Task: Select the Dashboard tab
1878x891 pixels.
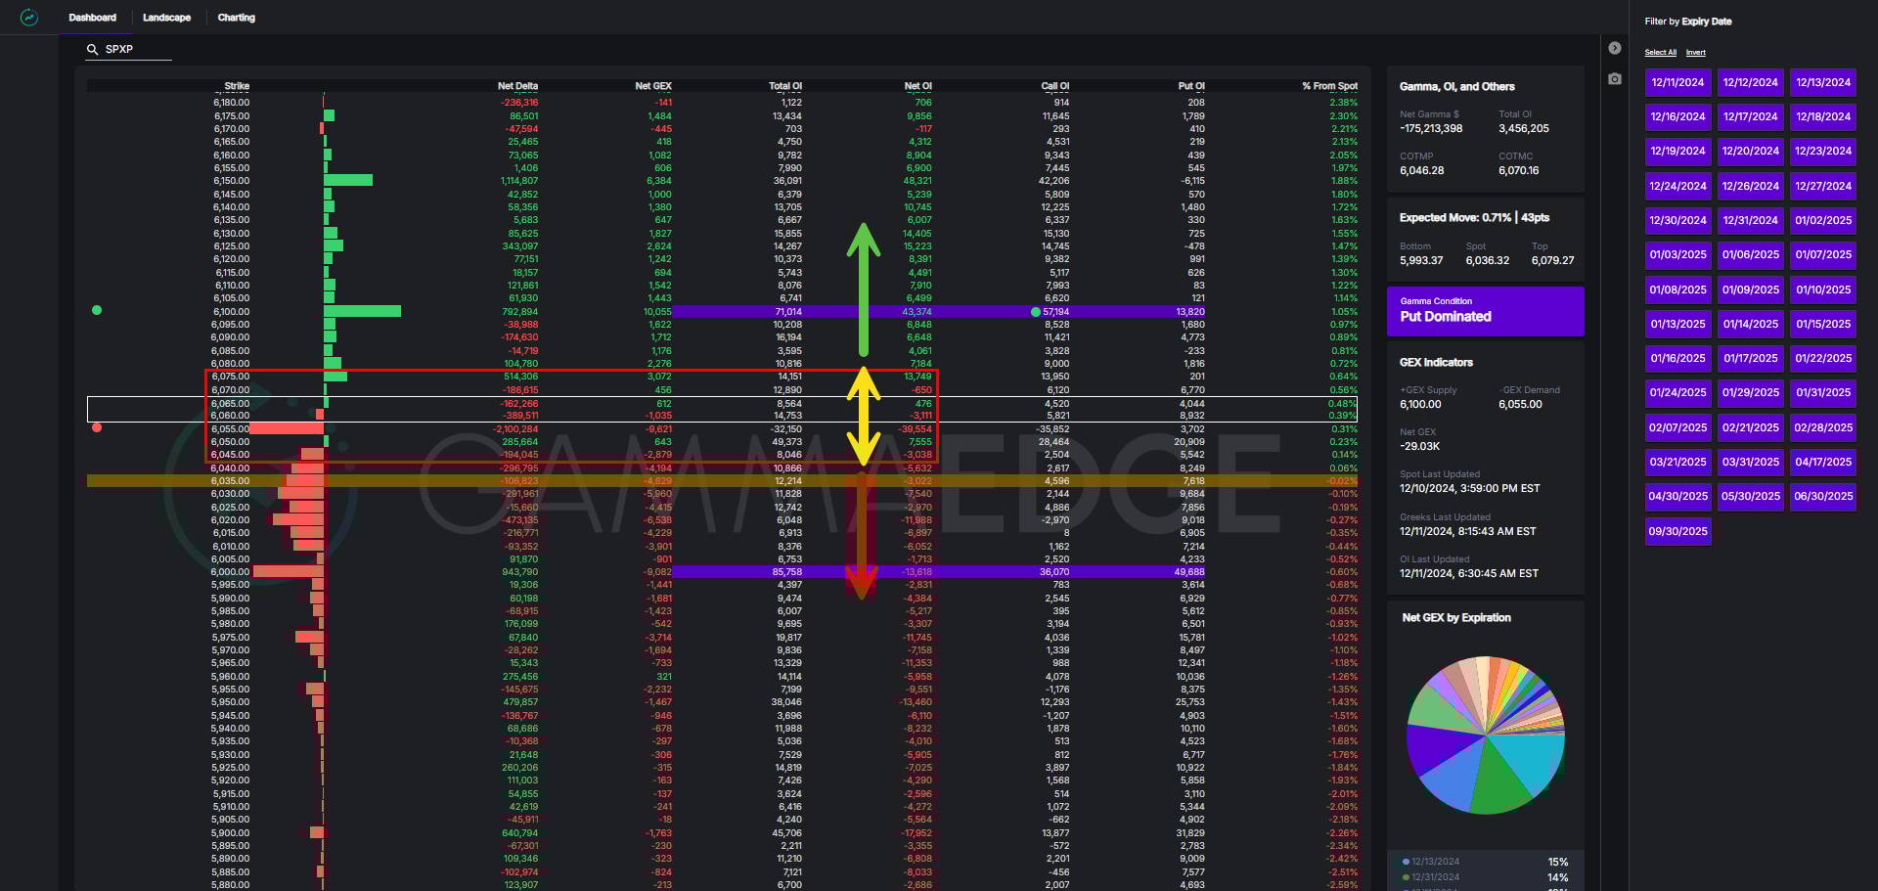Action: pos(92,18)
